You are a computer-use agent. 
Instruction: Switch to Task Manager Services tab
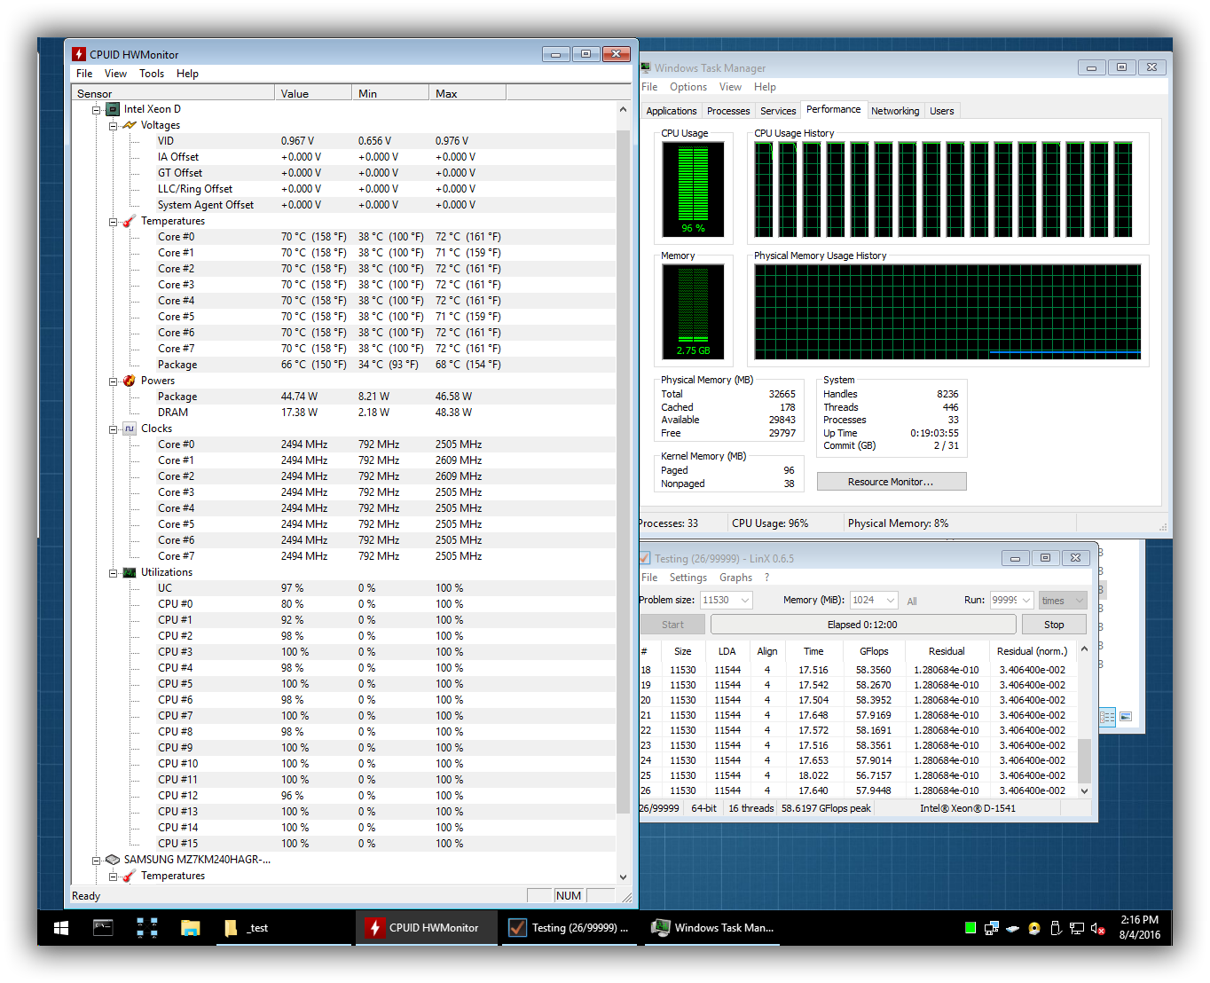click(x=778, y=111)
